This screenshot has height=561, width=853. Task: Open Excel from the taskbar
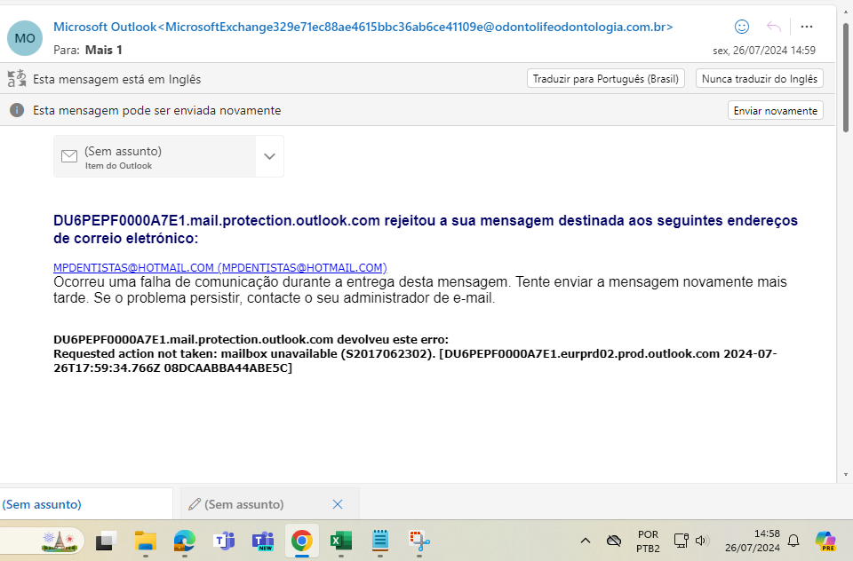[341, 541]
